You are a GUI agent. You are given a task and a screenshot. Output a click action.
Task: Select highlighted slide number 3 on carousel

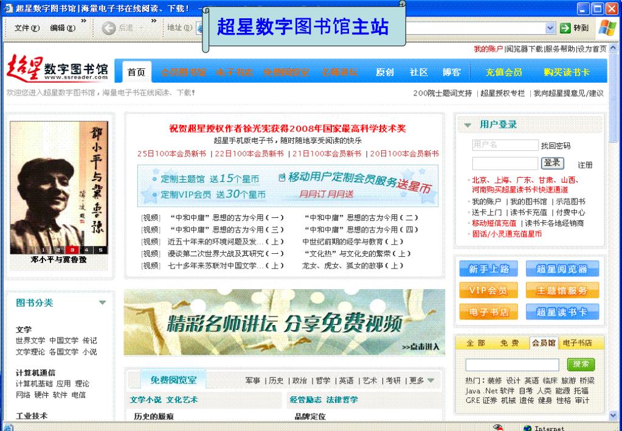click(x=72, y=250)
